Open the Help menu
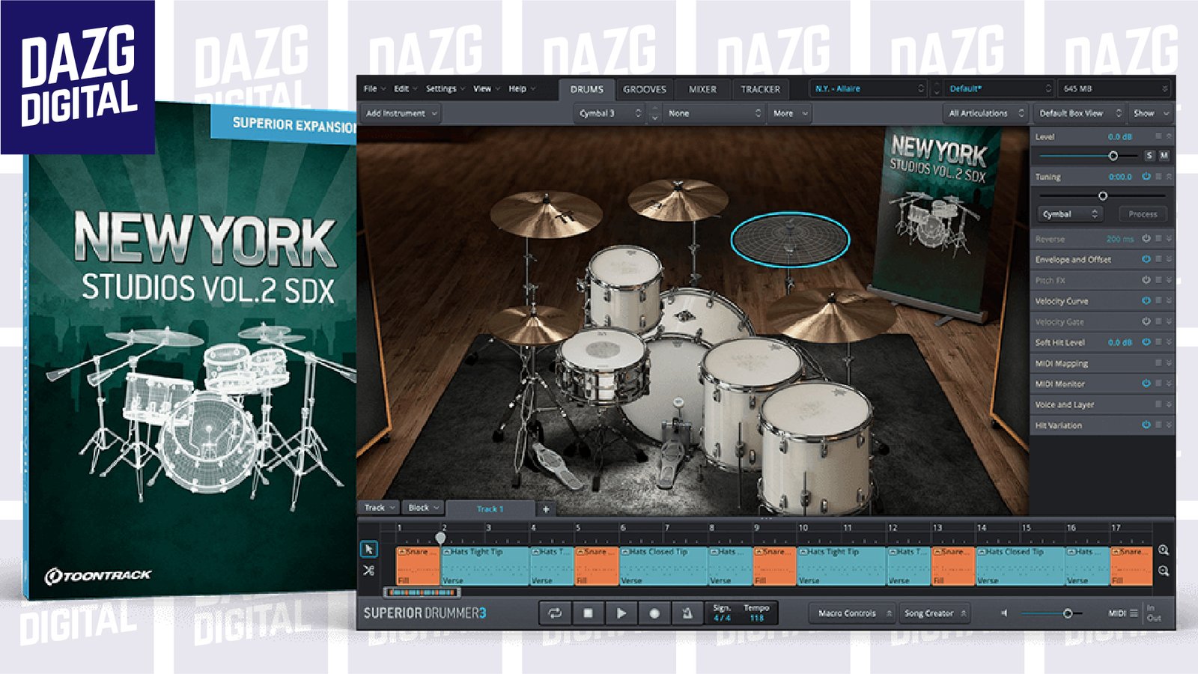 522,89
